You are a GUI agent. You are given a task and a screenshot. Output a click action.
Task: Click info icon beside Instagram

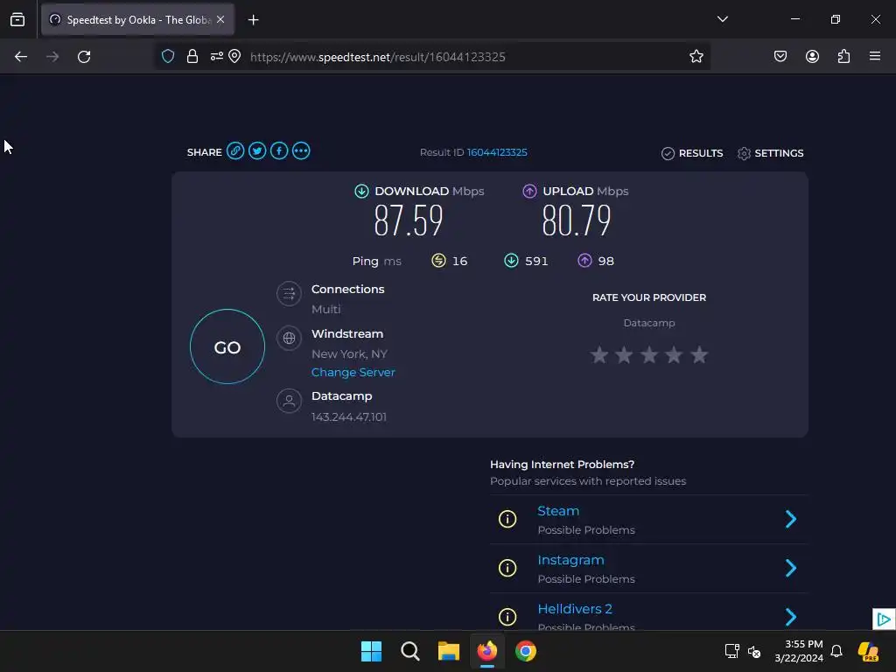coord(507,568)
